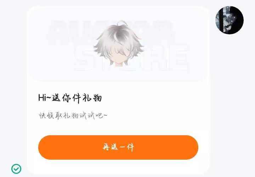The width and height of the screenshot is (255, 177).
Task: Select the gift card banner background
Action: [x=118, y=44]
